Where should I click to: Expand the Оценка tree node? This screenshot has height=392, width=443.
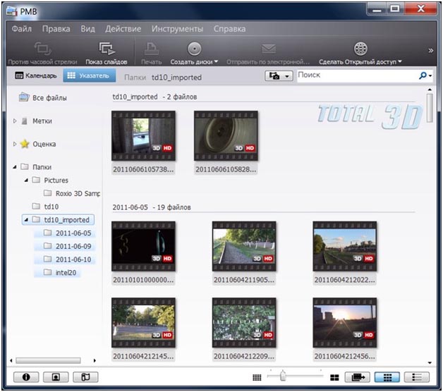click(x=15, y=144)
